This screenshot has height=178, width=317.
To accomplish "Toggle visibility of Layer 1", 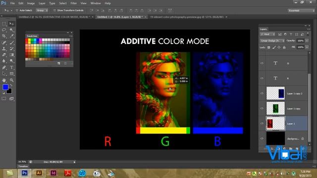I will click(x=262, y=123).
